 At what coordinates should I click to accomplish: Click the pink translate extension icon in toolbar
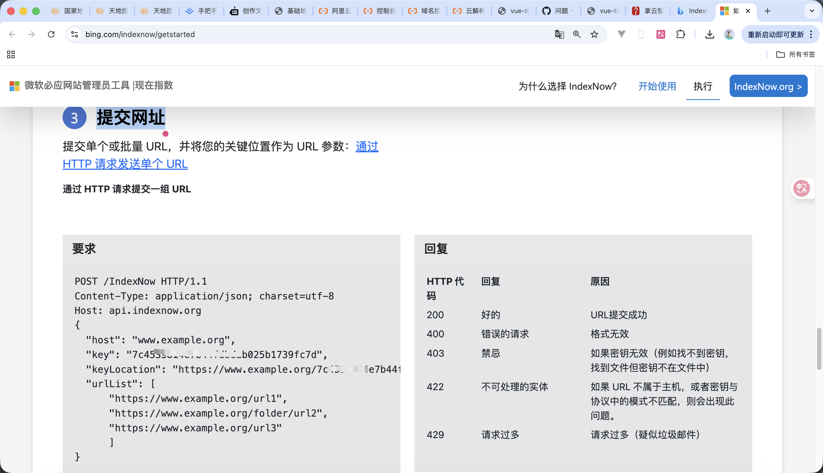(x=661, y=34)
